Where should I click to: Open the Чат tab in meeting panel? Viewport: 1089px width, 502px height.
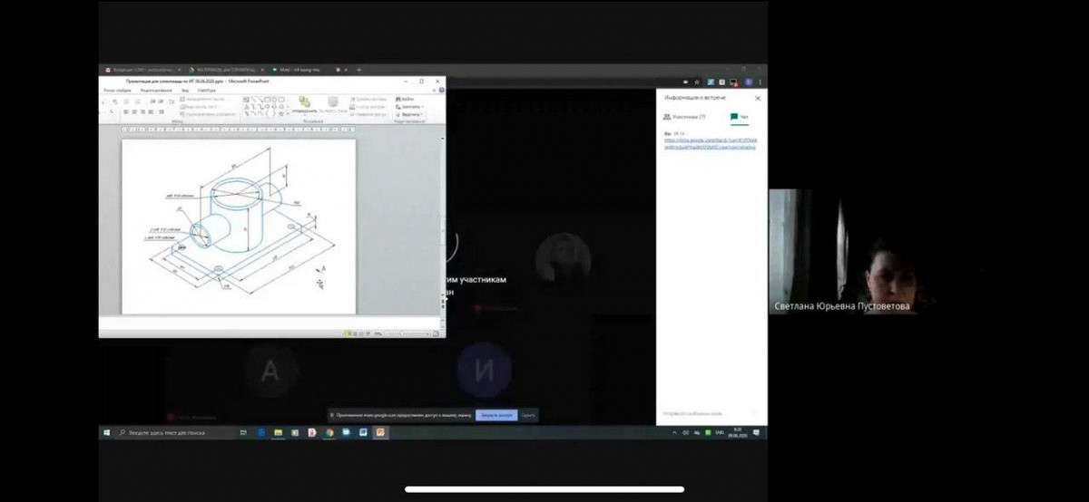[x=739, y=117]
